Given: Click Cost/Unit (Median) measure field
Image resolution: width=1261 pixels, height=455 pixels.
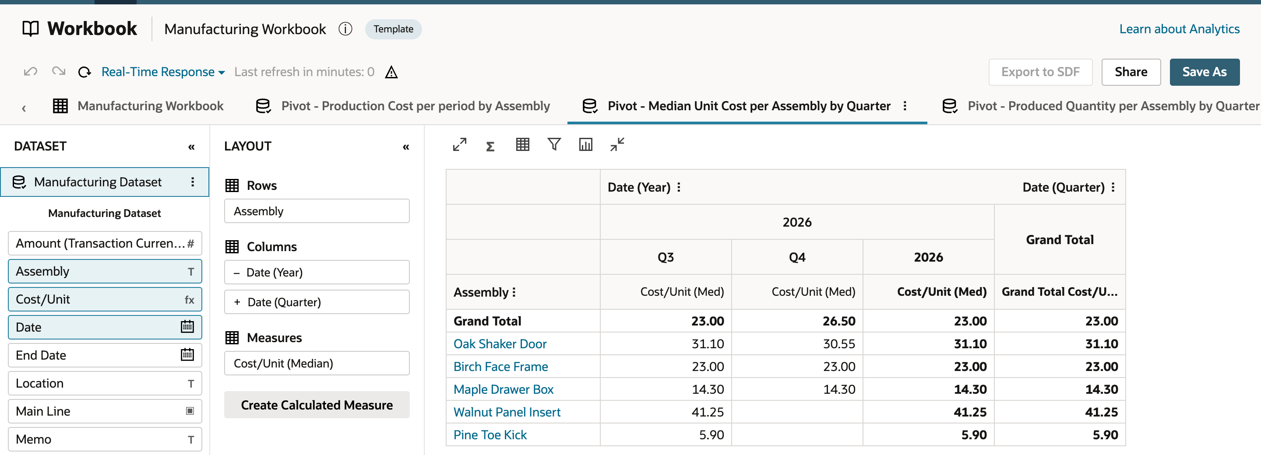Looking at the screenshot, I should click(x=317, y=364).
